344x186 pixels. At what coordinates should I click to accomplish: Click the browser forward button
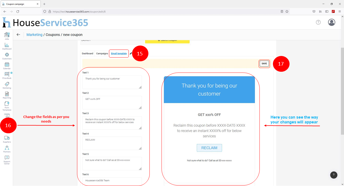[x=11, y=12]
